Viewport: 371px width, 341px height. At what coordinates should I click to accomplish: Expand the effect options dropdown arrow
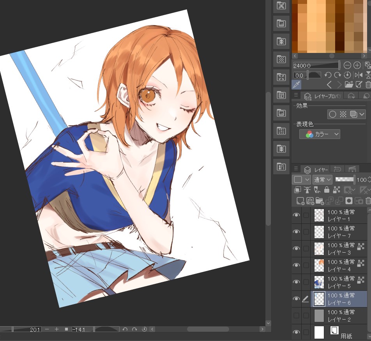[x=362, y=114]
